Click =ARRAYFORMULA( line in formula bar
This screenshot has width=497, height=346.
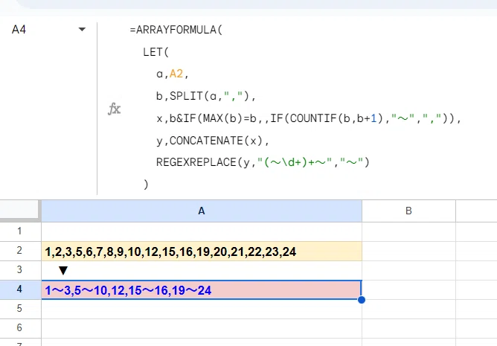tap(176, 30)
